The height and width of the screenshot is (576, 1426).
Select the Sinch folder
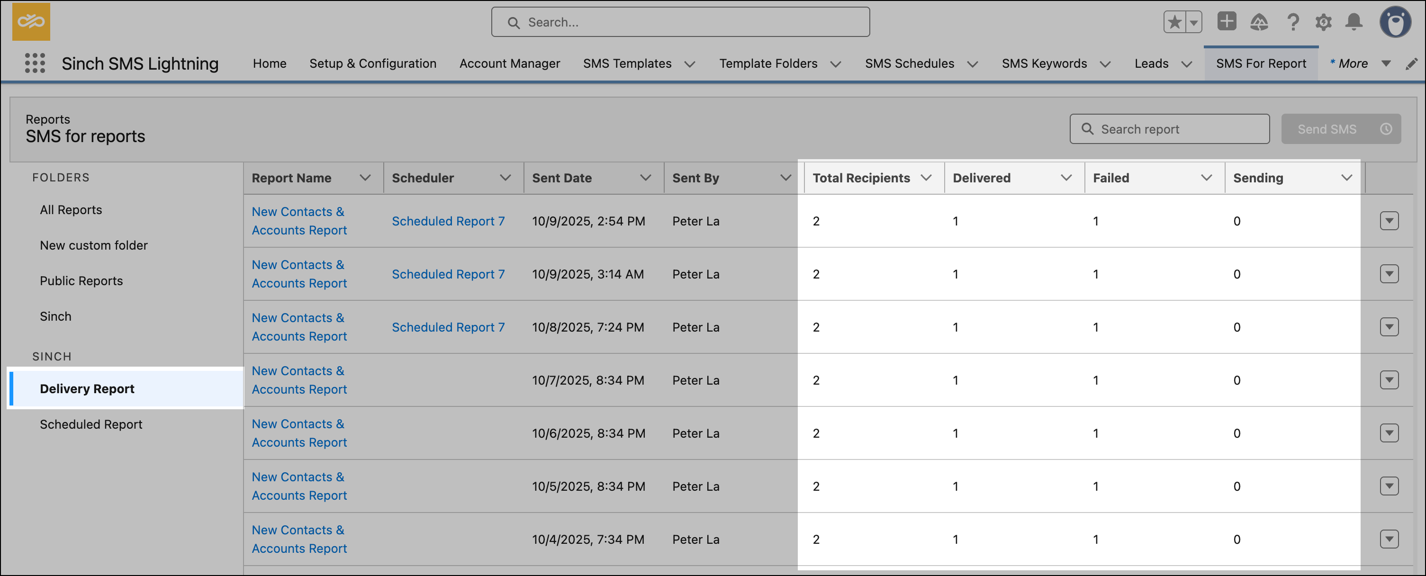click(x=55, y=316)
